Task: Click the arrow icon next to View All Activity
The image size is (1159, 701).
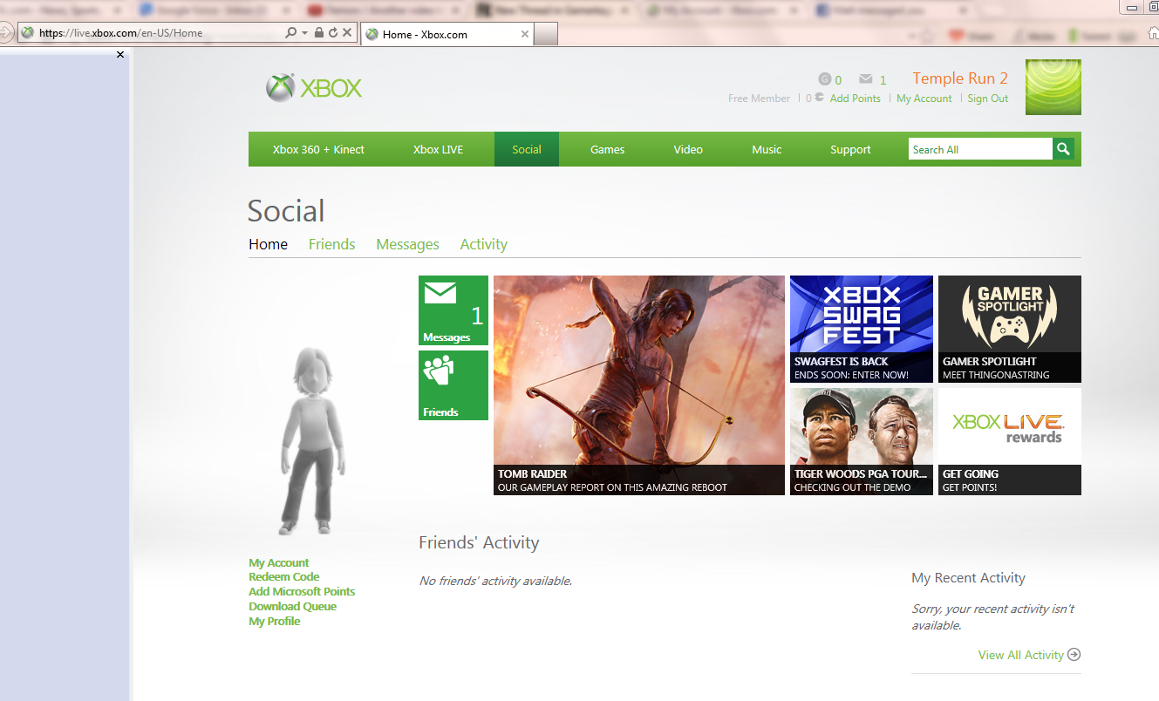Action: pyautogui.click(x=1074, y=655)
